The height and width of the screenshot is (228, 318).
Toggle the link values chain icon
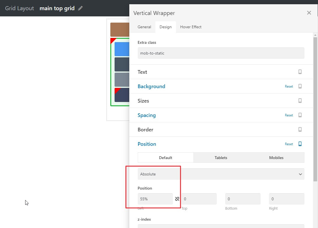[177, 199]
